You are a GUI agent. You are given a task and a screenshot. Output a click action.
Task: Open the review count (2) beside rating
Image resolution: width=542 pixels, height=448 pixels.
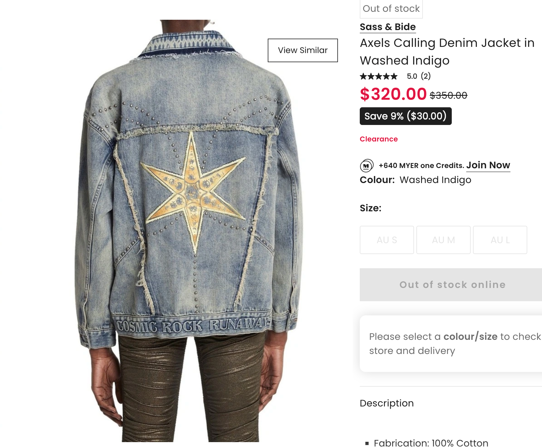(x=426, y=76)
